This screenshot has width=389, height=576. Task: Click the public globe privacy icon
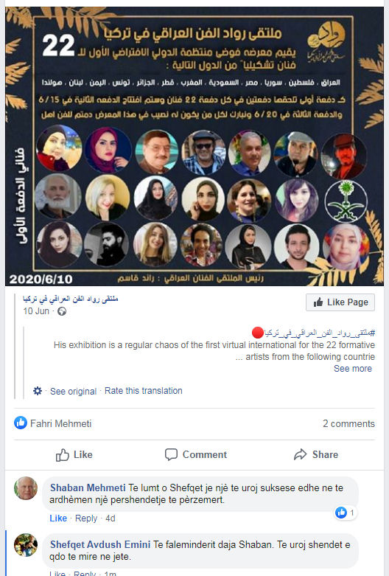(62, 311)
